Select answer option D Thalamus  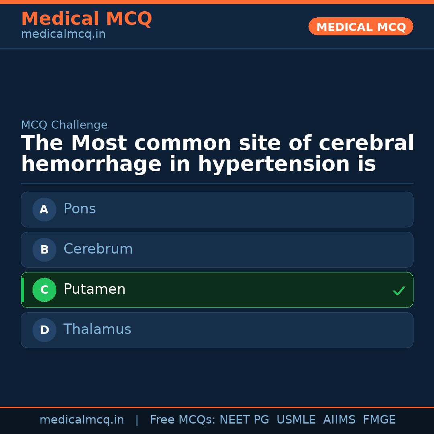pyautogui.click(x=217, y=330)
